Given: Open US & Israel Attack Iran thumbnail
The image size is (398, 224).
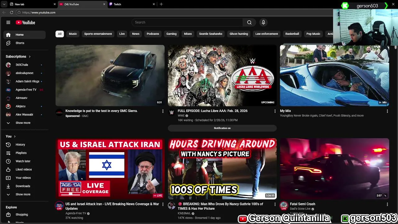Looking at the screenshot, I should pyautogui.click(x=110, y=169).
